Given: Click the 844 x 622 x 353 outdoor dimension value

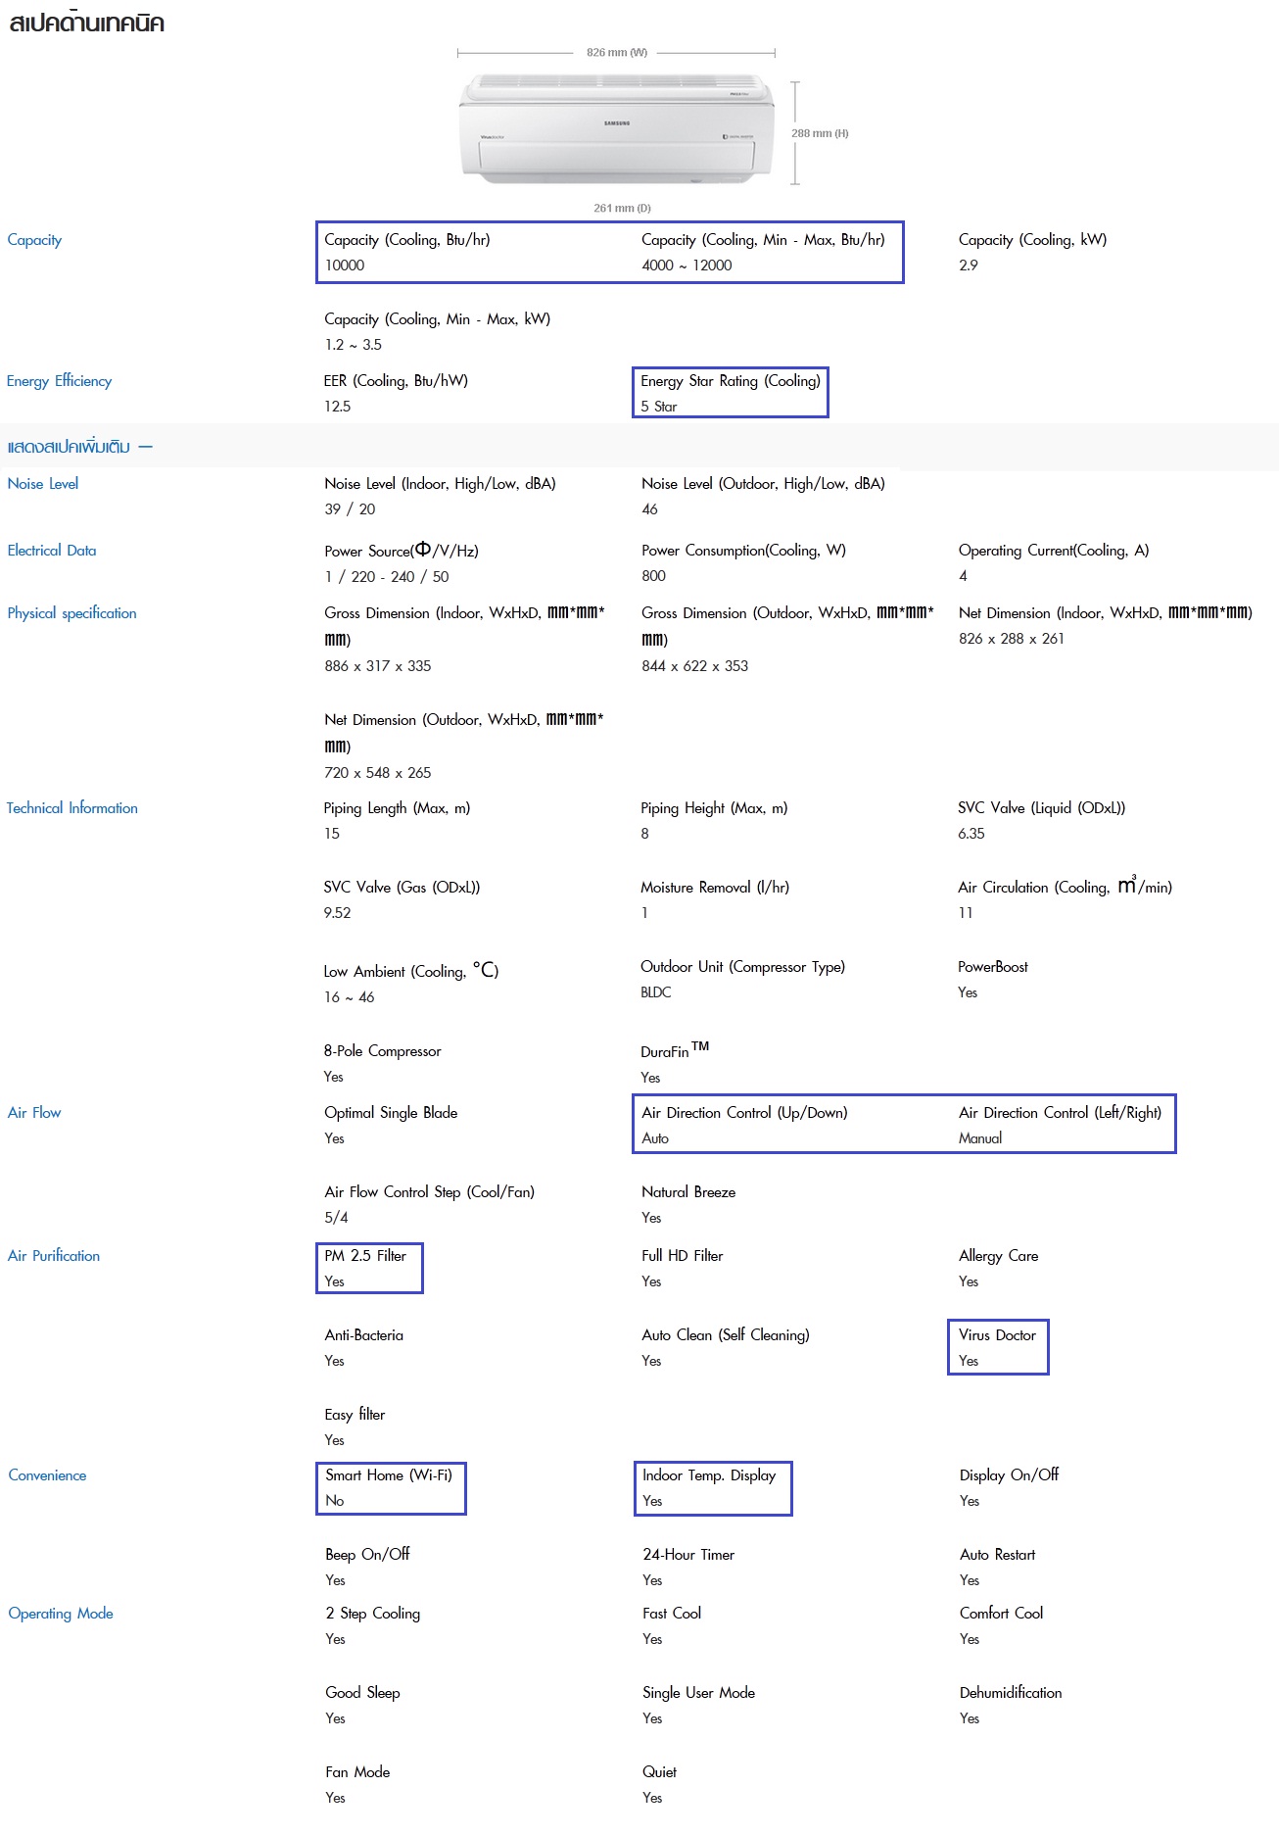Looking at the screenshot, I should [x=694, y=666].
